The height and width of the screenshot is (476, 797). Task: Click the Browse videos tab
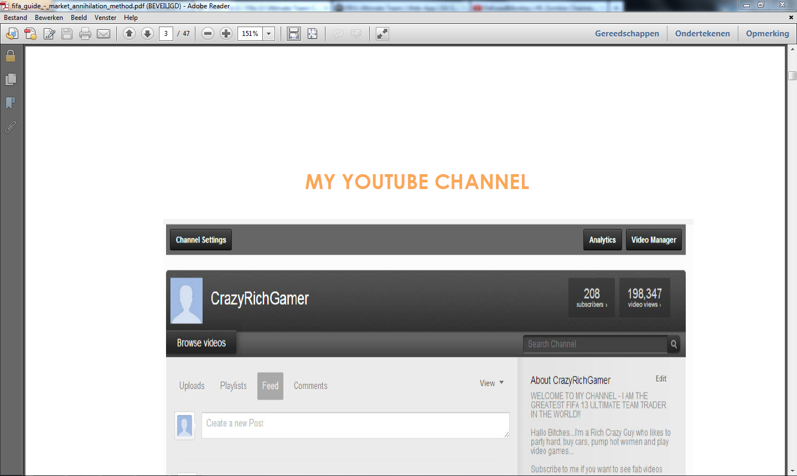coord(201,343)
